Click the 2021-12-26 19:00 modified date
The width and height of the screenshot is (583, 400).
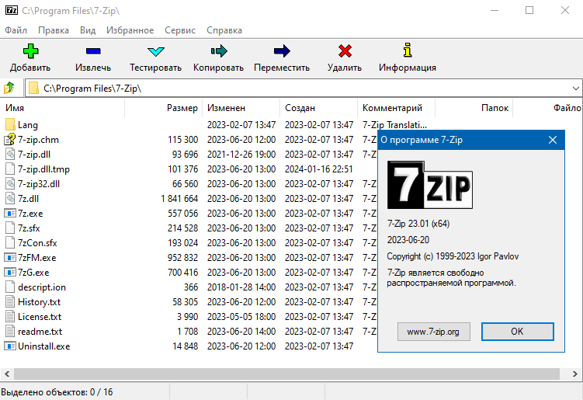coord(241,155)
